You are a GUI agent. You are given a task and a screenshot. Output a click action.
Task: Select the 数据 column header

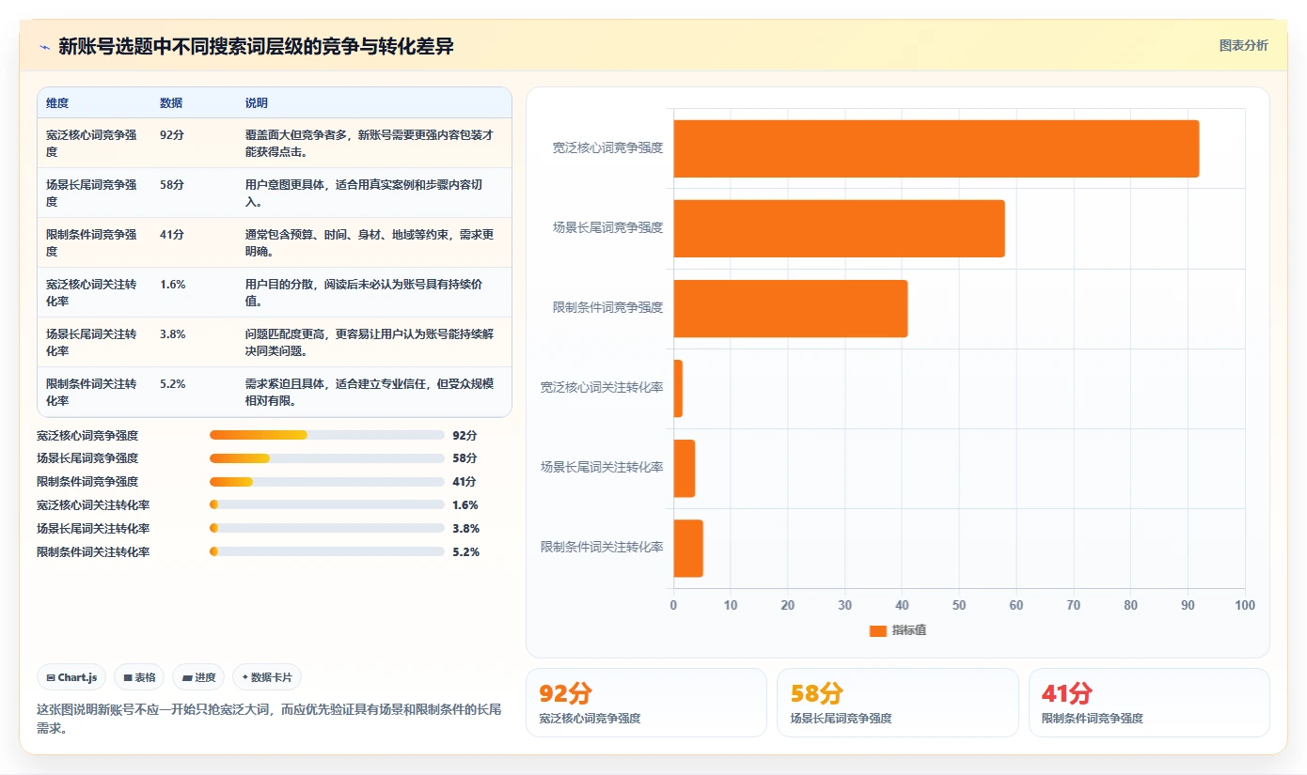(x=171, y=103)
